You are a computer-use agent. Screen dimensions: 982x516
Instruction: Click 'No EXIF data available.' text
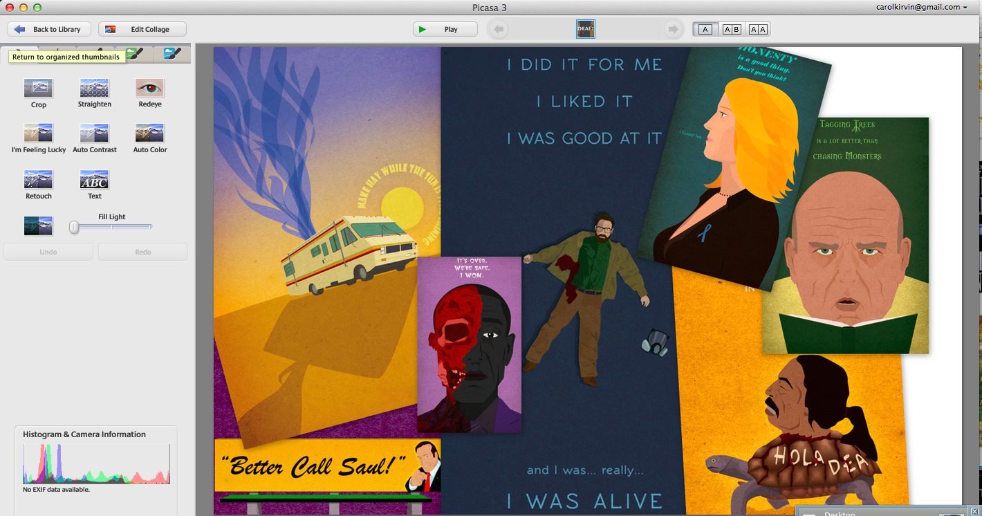tap(56, 490)
